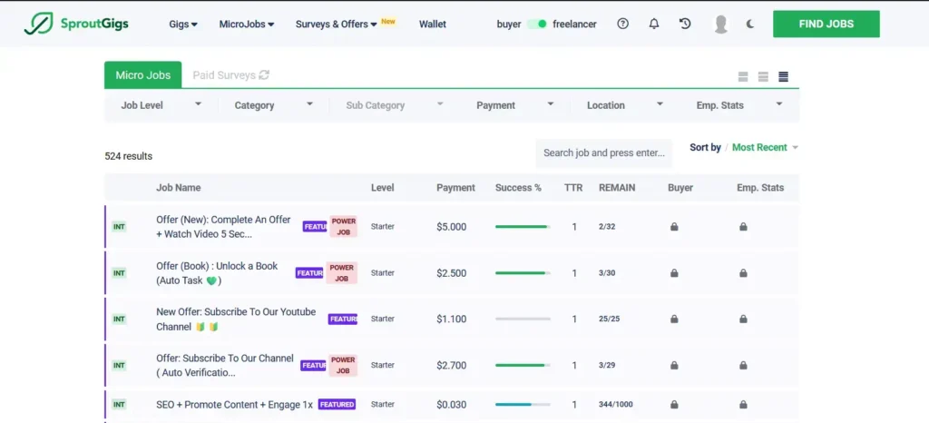Open the user profile avatar

click(720, 25)
